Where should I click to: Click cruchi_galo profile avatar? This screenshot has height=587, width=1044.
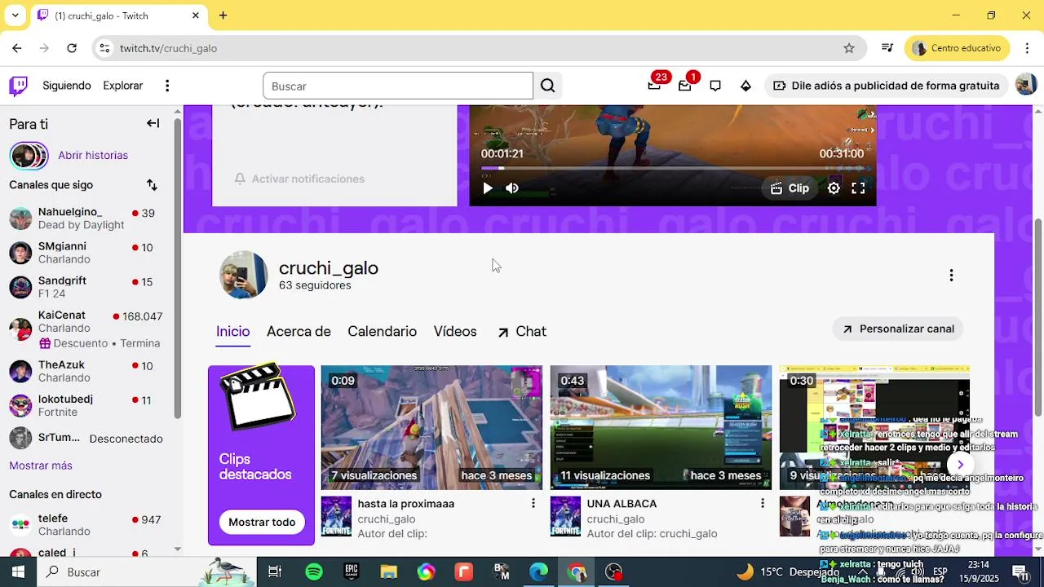coord(243,275)
